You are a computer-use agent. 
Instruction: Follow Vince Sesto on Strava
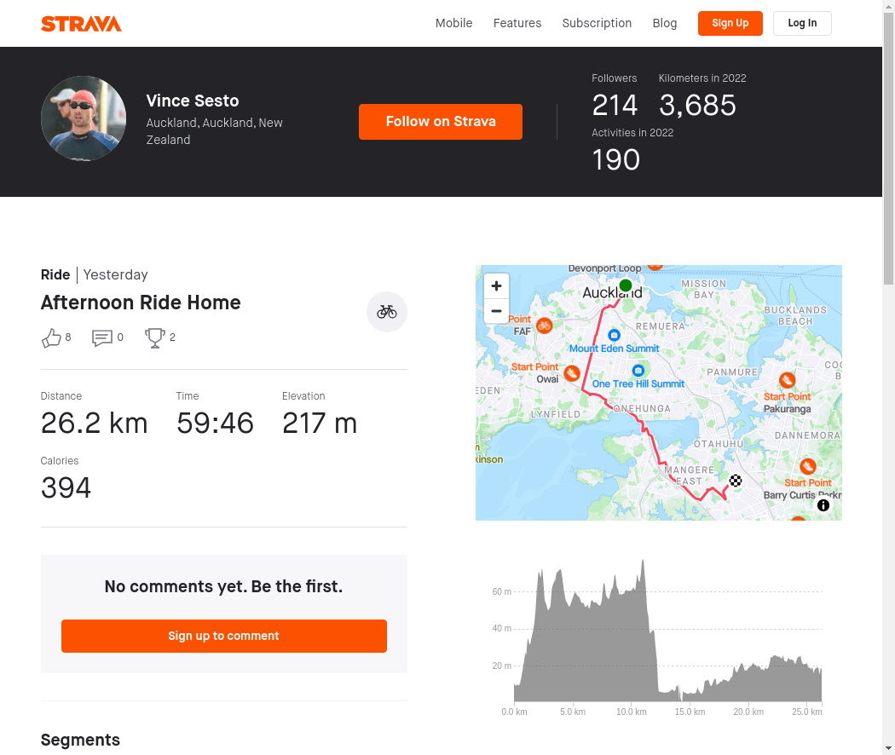tap(441, 122)
